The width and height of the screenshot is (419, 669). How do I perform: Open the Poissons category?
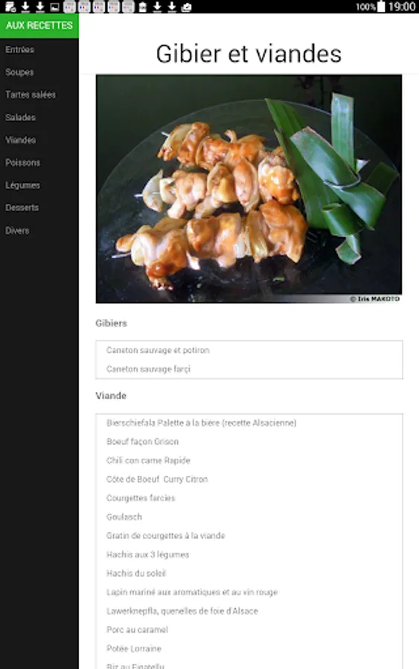(x=22, y=163)
